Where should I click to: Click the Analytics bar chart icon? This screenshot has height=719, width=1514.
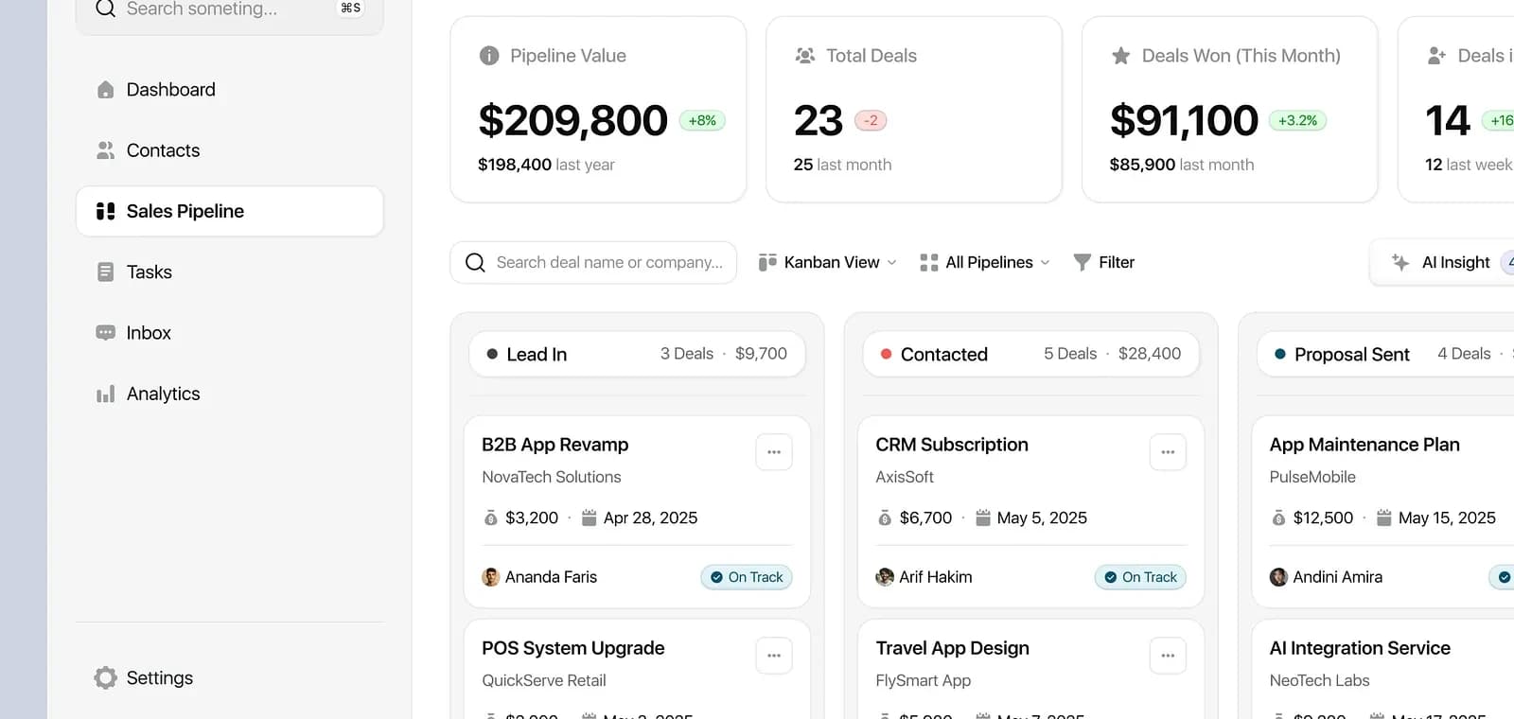tap(106, 394)
